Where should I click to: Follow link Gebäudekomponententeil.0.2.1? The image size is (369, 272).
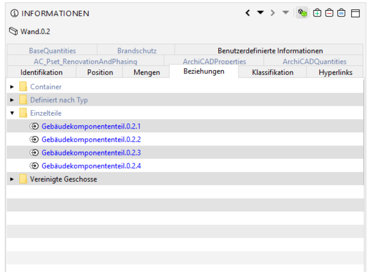coord(91,126)
